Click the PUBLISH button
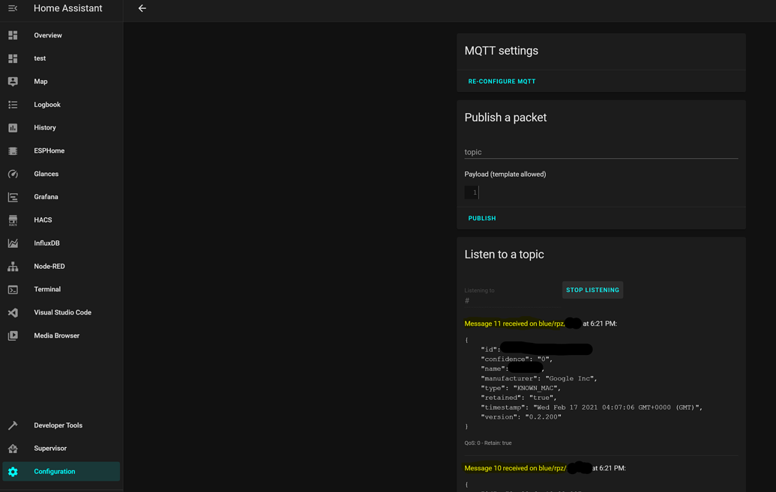The image size is (776, 492). (482, 218)
